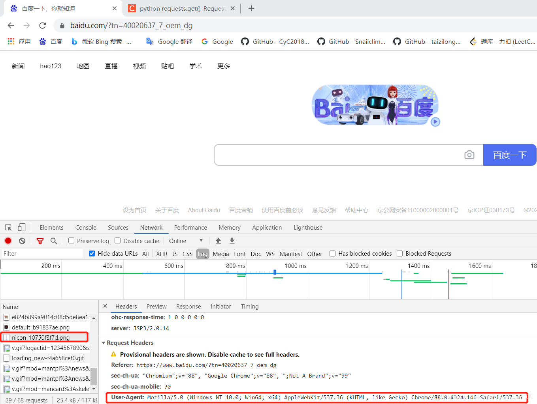Open the Online throttling dropdown
Viewport: 537px width, 404px height.
[186, 241]
